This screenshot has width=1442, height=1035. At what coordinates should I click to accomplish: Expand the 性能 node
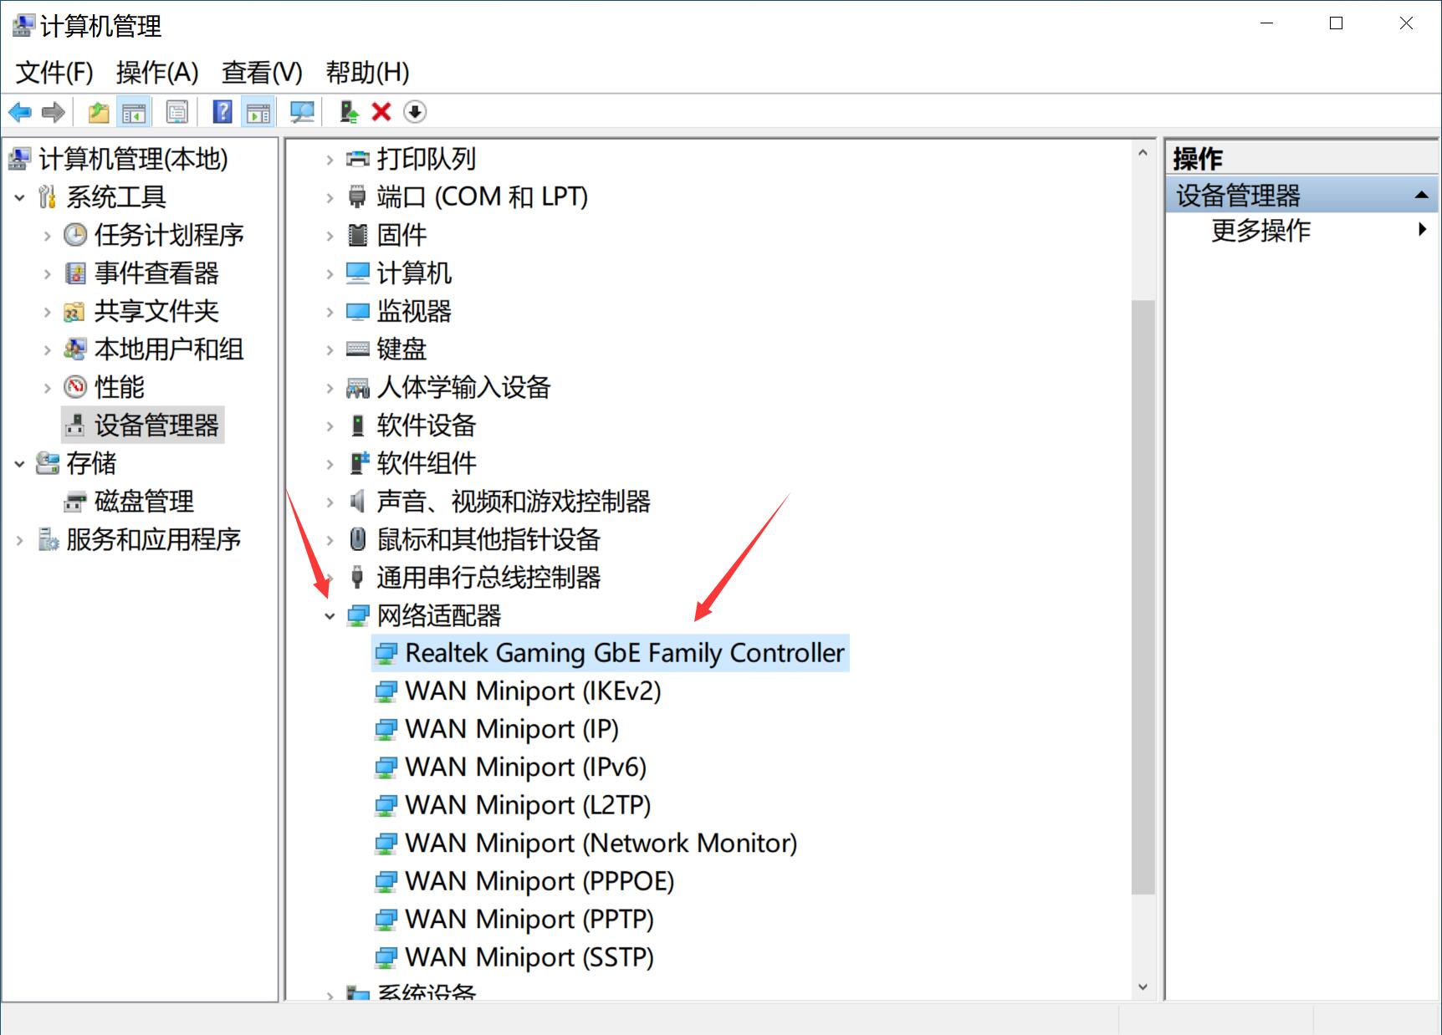pos(47,388)
